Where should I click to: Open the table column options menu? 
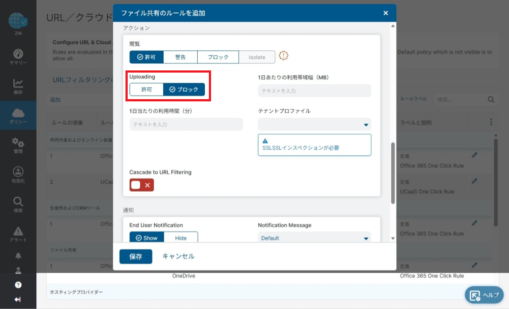click(x=490, y=122)
